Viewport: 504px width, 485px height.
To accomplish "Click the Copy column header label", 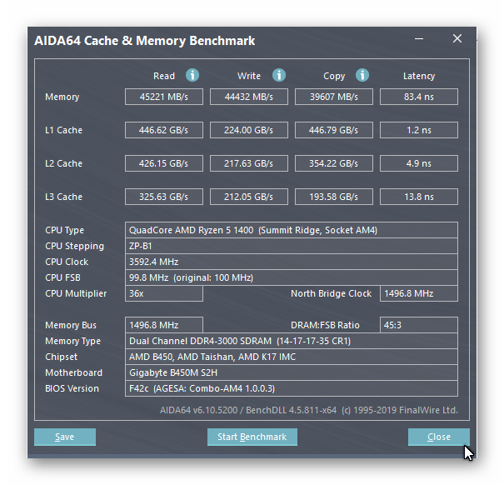I will click(334, 76).
